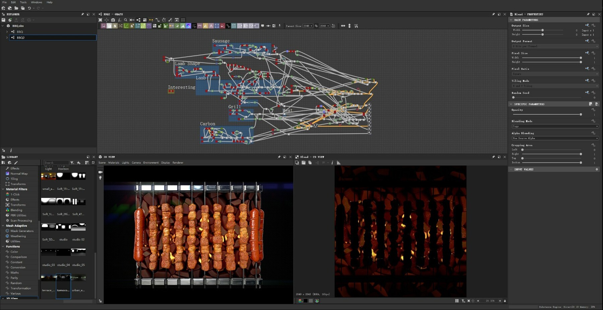Click the 3D View camera icon
This screenshot has width=603, height=310.
click(x=100, y=172)
